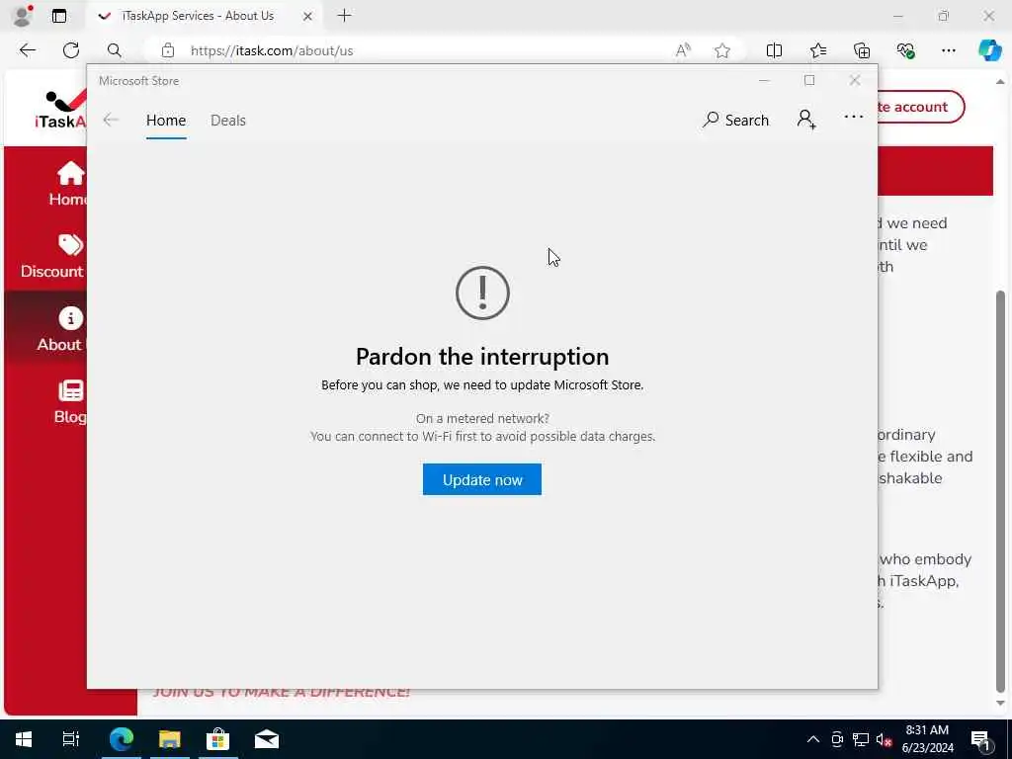Select the Home tab in Microsoft Store

pyautogui.click(x=166, y=121)
